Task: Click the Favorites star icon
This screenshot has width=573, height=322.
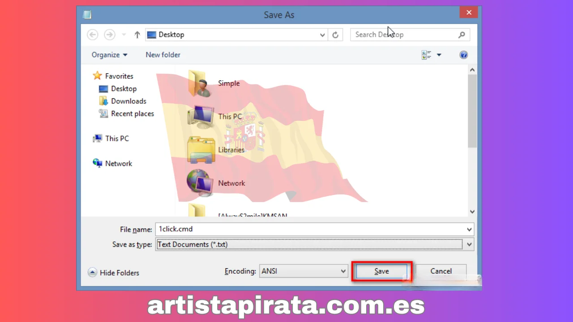Action: tap(97, 76)
